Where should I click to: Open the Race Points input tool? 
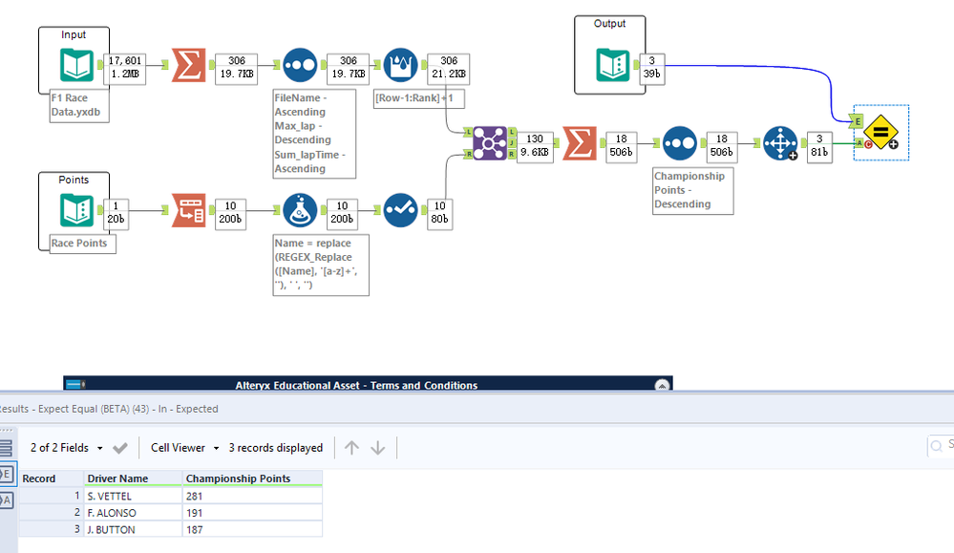pyautogui.click(x=75, y=210)
